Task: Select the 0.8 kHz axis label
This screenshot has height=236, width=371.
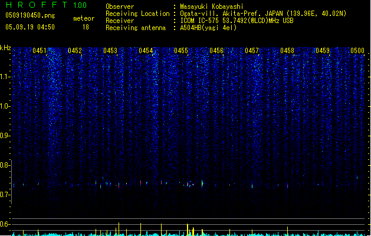Action: coord(5,165)
